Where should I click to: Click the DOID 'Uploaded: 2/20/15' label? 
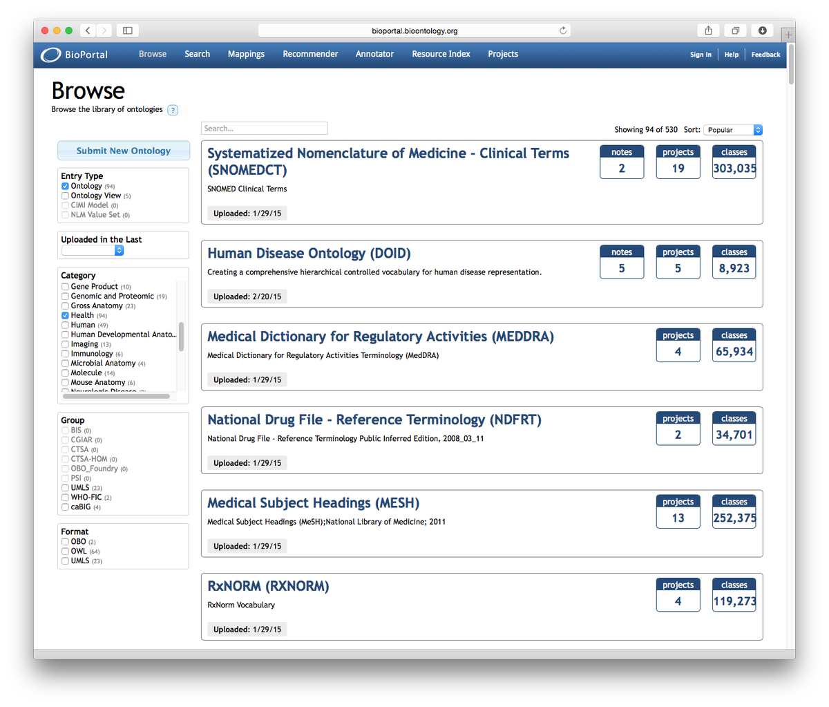pyautogui.click(x=247, y=296)
